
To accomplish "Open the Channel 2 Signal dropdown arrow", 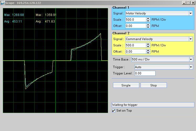I will tap(191, 39).
